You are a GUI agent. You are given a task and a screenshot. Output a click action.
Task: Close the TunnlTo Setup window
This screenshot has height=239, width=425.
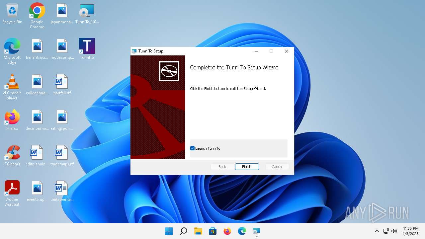(x=286, y=51)
